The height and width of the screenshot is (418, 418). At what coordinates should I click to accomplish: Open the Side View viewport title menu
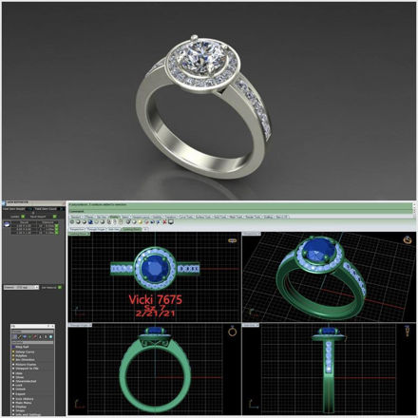coord(251,325)
